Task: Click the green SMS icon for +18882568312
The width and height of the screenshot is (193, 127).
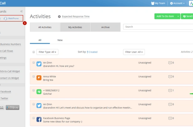Action: (39, 92)
